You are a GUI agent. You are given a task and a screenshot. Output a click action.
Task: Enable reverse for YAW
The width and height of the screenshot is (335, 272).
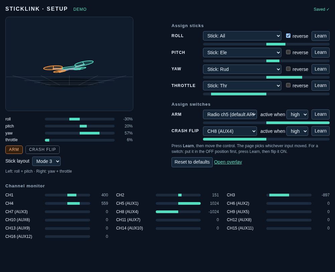(288, 69)
